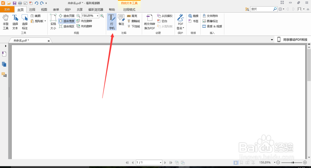Screen dimensions: 311x168
Task: Select the Highlight (高亮) tool
Action: click(x=132, y=16)
